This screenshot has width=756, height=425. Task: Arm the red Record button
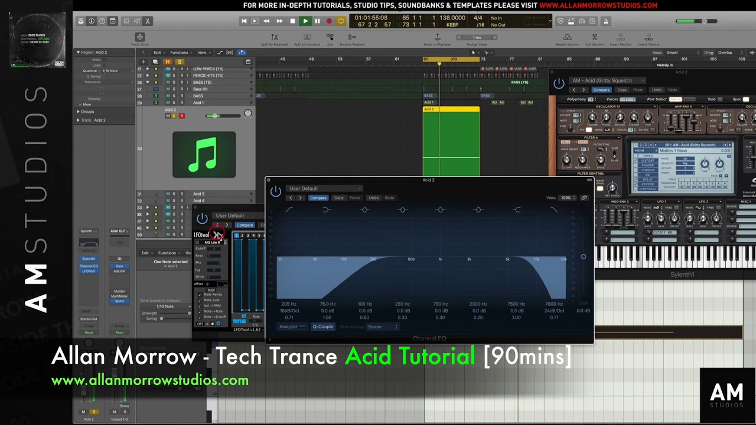(x=329, y=21)
